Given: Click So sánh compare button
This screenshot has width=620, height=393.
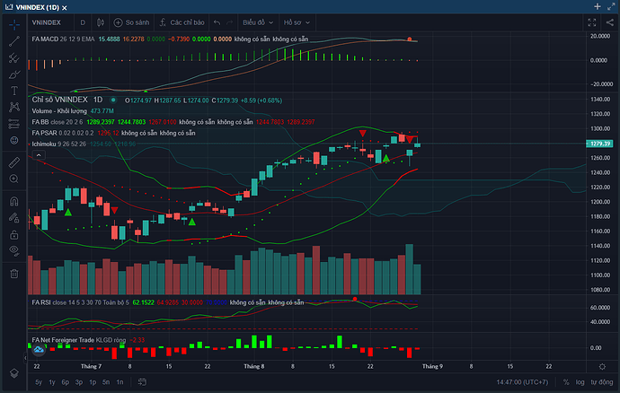Looking at the screenshot, I should [132, 22].
